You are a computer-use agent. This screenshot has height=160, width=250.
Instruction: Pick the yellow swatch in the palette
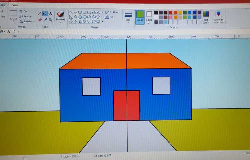(180, 12)
